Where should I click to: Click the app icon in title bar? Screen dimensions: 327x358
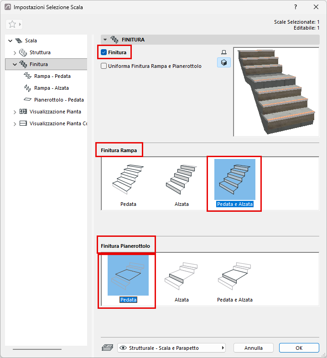pyautogui.click(x=8, y=7)
